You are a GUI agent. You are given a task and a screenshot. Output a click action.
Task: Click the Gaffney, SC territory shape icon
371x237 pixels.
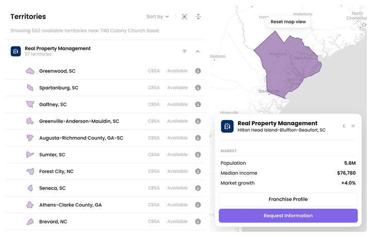click(x=30, y=104)
